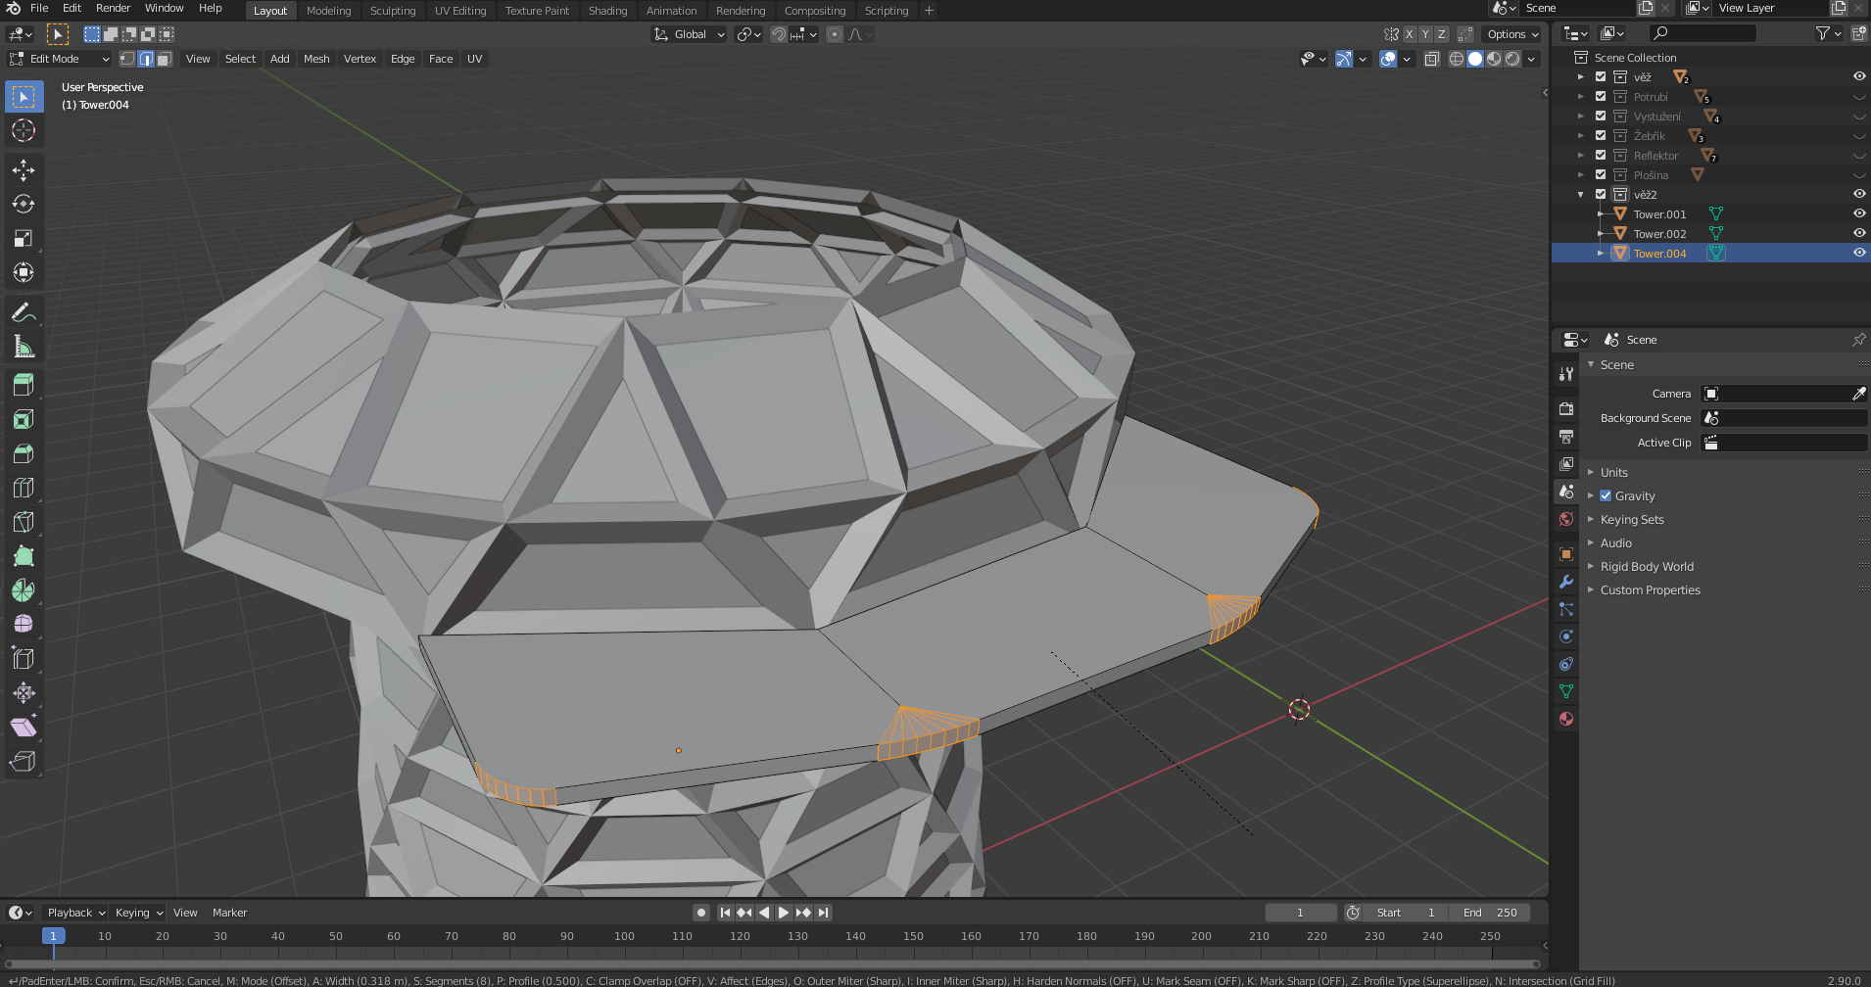Viewport: 1871px width, 987px height.
Task: Open the Modifier properties wrench tab
Action: point(1566,582)
